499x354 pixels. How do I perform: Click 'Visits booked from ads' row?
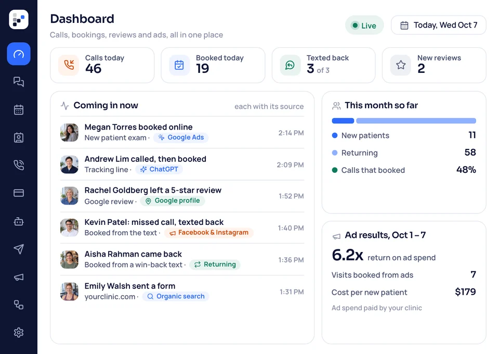click(404, 275)
